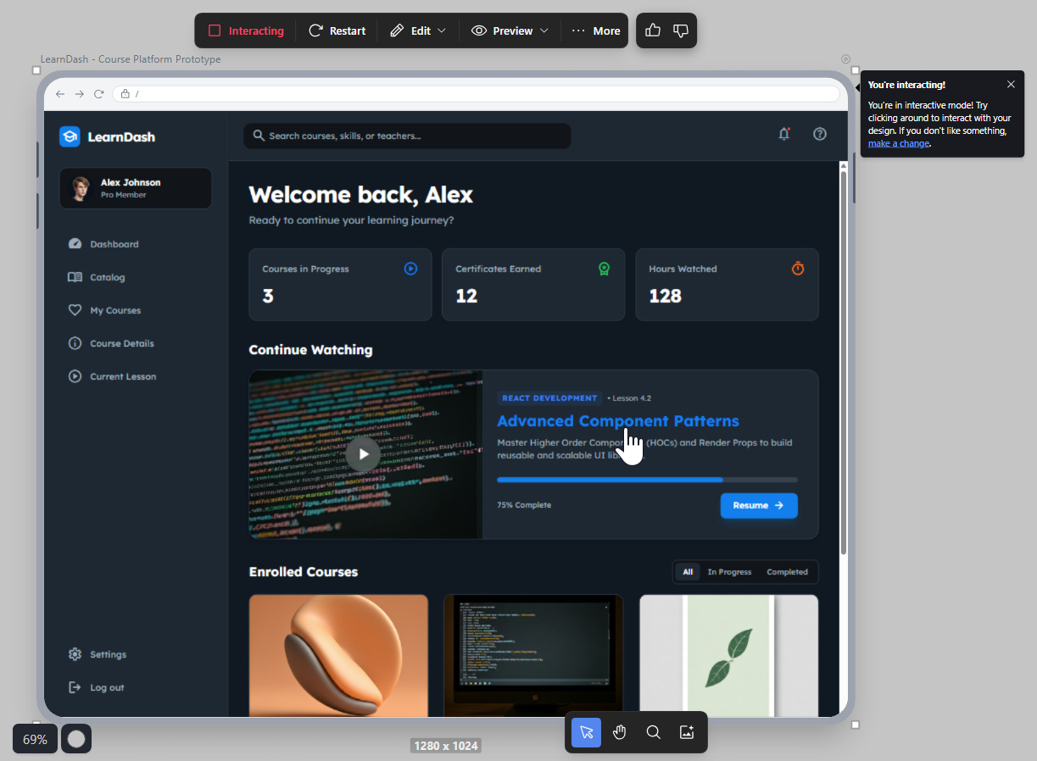Viewport: 1037px width, 761px height.
Task: Open the code monitor course thumbnail
Action: click(533, 656)
